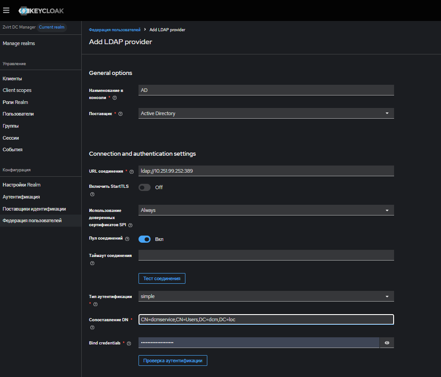The width and height of the screenshot is (441, 377).
Task: Show help for Таймаут соединения
Action: pos(92,263)
